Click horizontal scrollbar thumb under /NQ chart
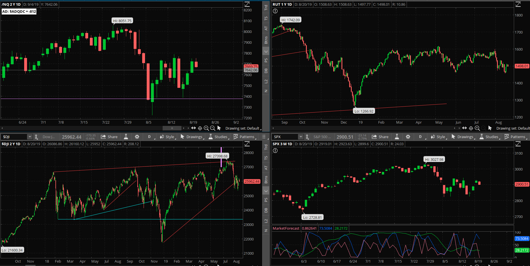530x266 pixels. tap(172, 128)
